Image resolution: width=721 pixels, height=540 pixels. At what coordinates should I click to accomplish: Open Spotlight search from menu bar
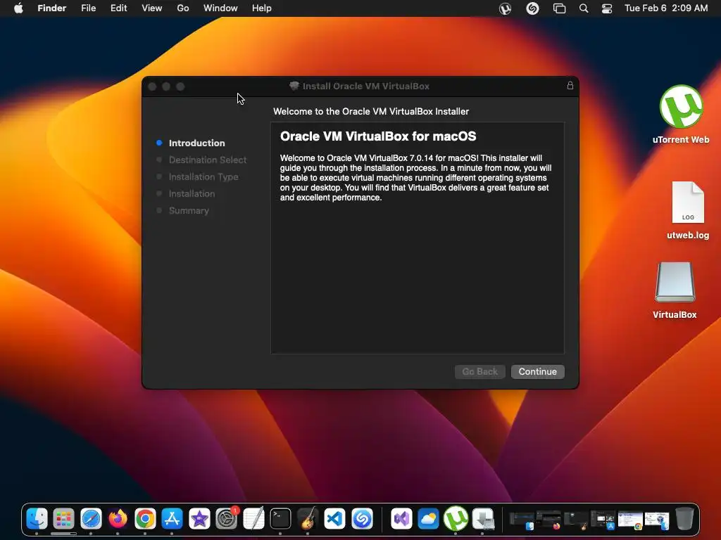coord(584,8)
